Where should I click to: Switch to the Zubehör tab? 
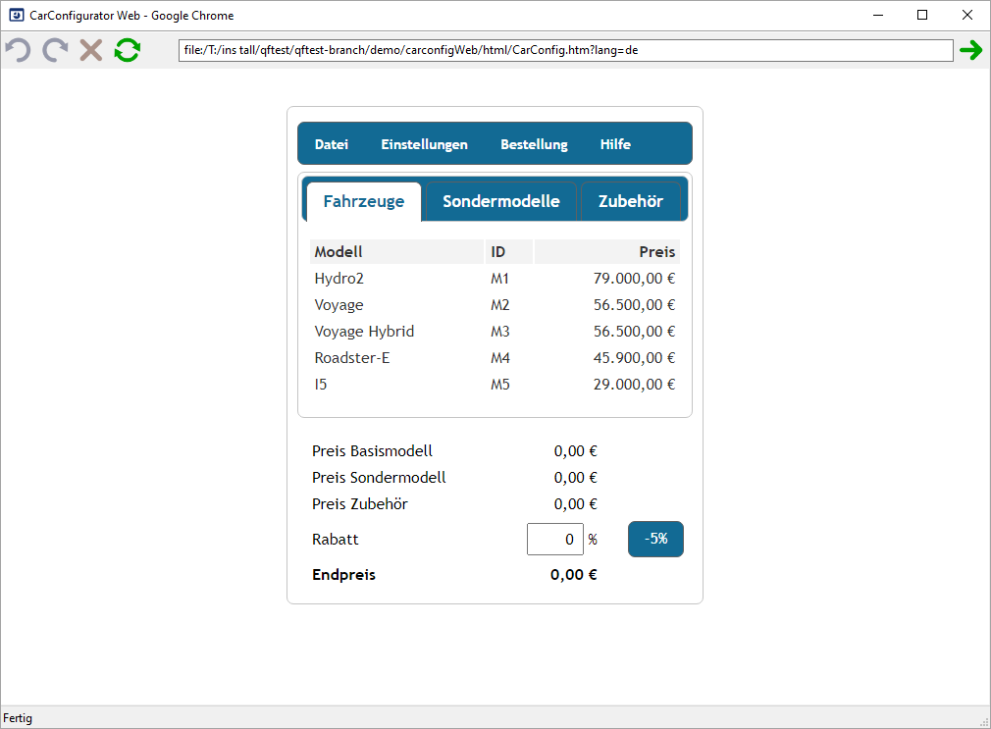point(631,202)
